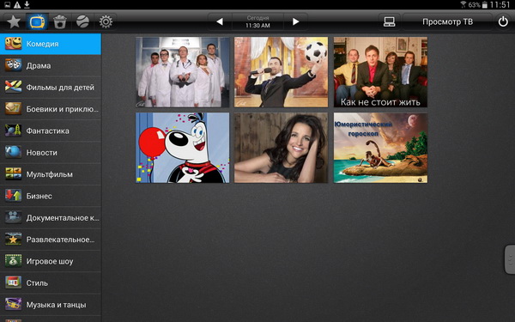Click the Просмотр ТВ button
Viewport: 515px width, 322px height.
(x=447, y=21)
